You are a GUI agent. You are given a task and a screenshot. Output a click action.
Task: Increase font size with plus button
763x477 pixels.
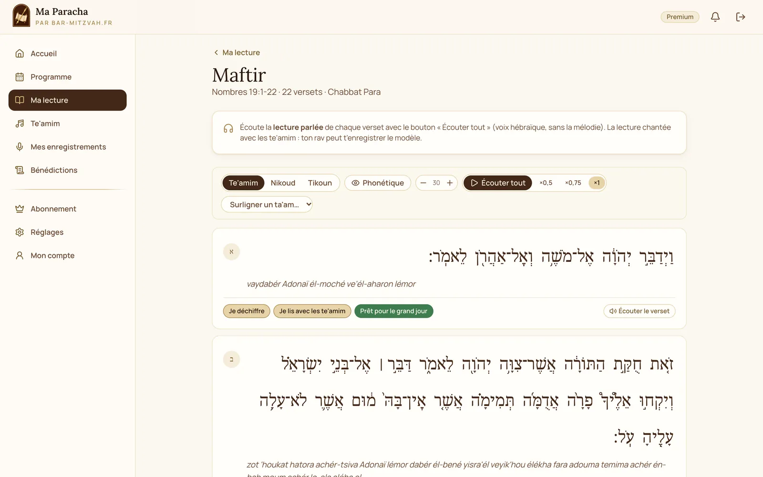click(x=450, y=183)
